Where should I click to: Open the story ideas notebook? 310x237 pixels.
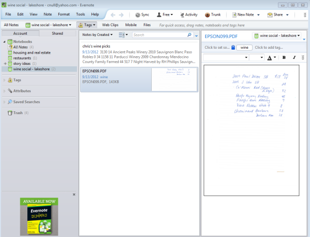22,64
